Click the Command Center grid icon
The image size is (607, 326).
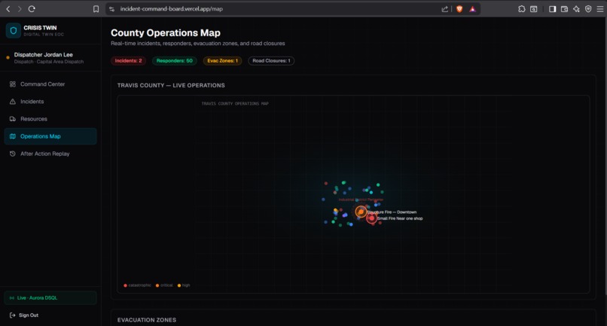coord(12,84)
